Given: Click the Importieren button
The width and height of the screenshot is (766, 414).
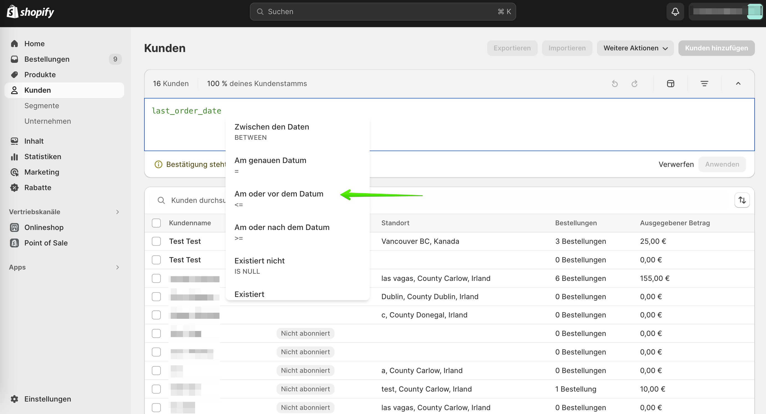Looking at the screenshot, I should 567,48.
